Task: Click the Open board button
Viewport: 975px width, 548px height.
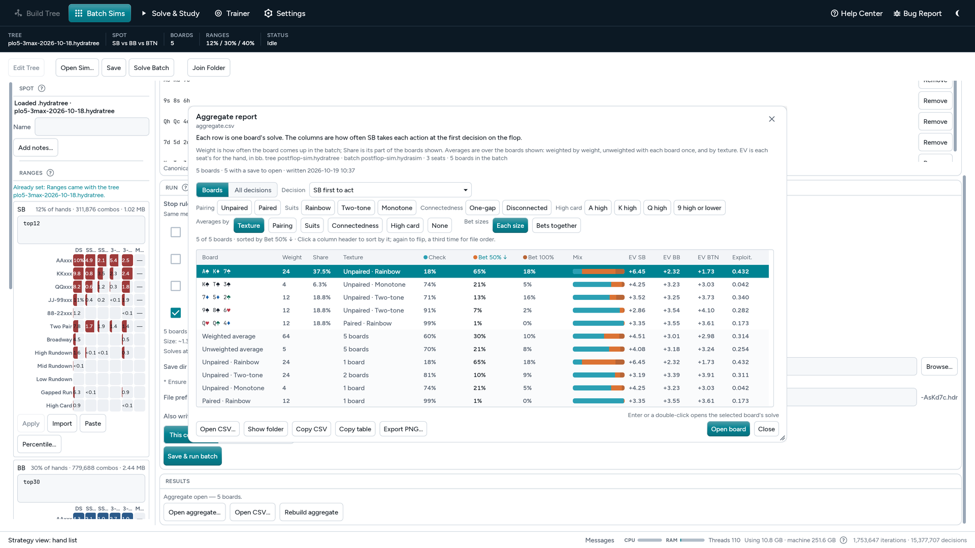Action: pyautogui.click(x=728, y=429)
